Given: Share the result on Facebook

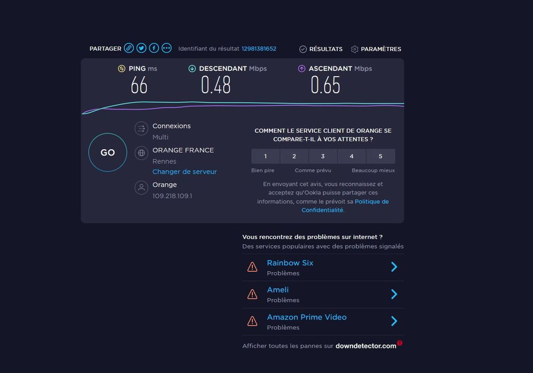Looking at the screenshot, I should click(x=154, y=48).
